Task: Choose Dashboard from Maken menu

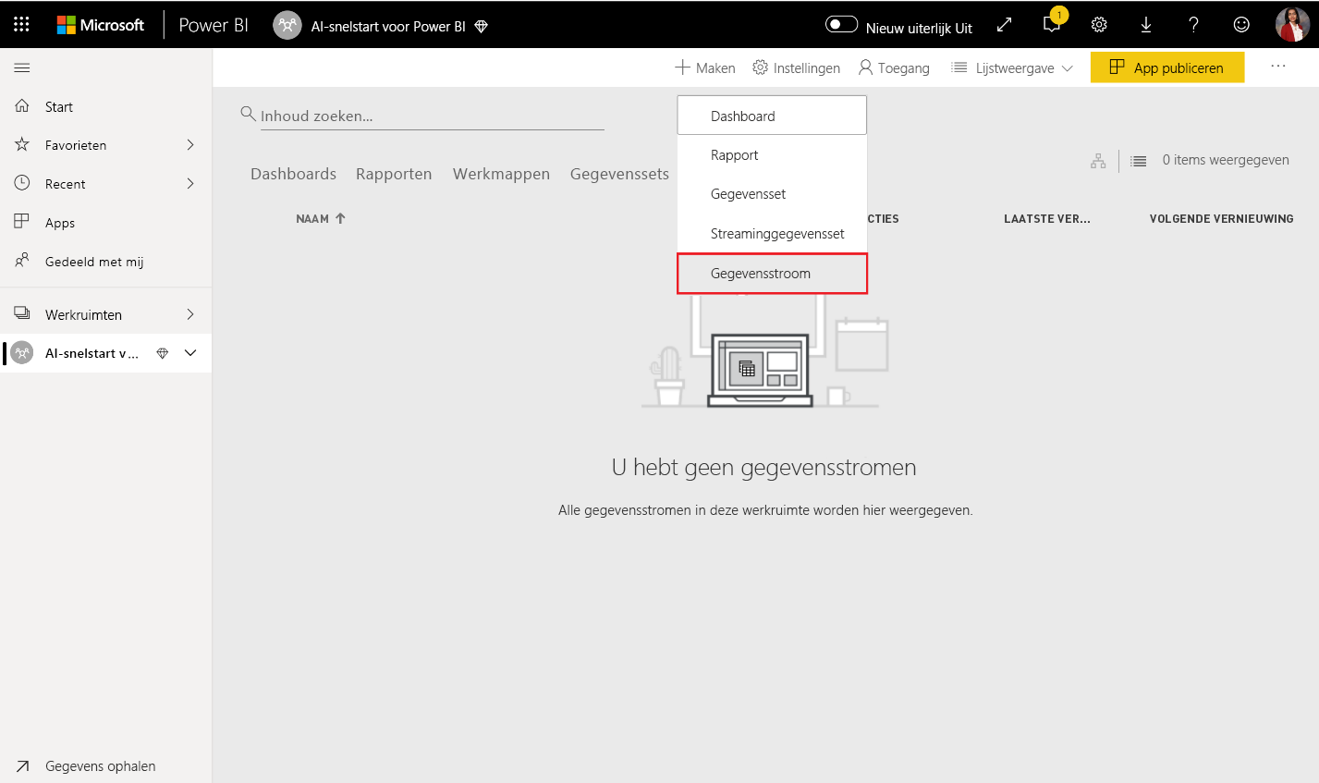Action: tap(772, 116)
